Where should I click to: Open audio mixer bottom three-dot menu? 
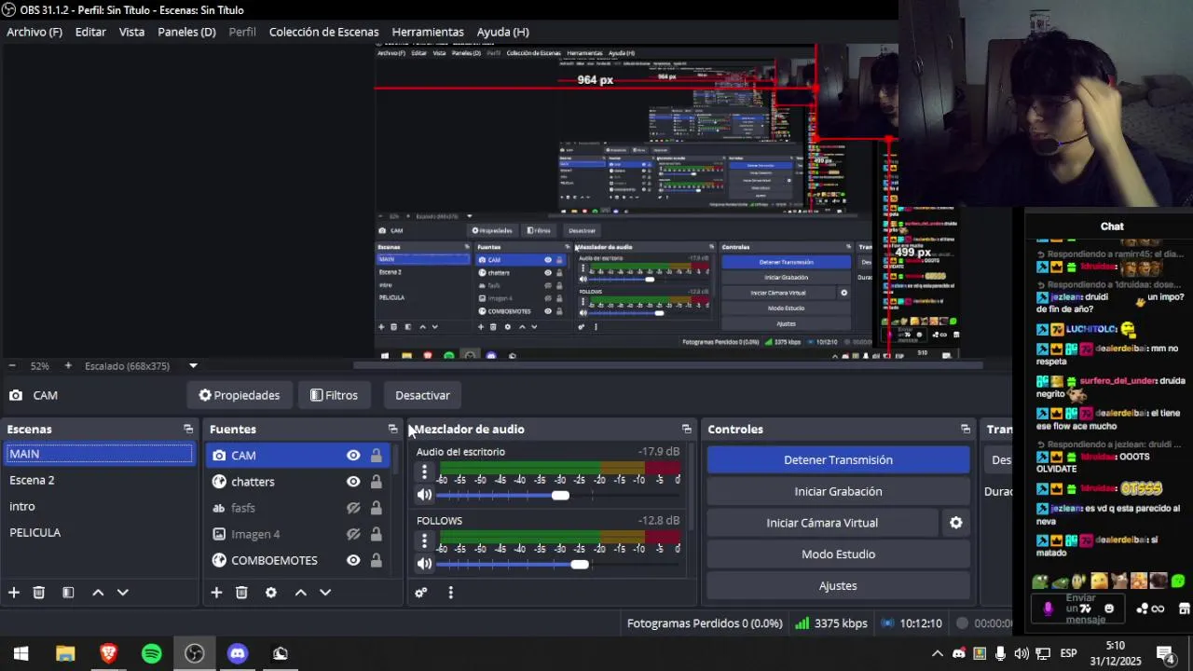pyautogui.click(x=450, y=593)
